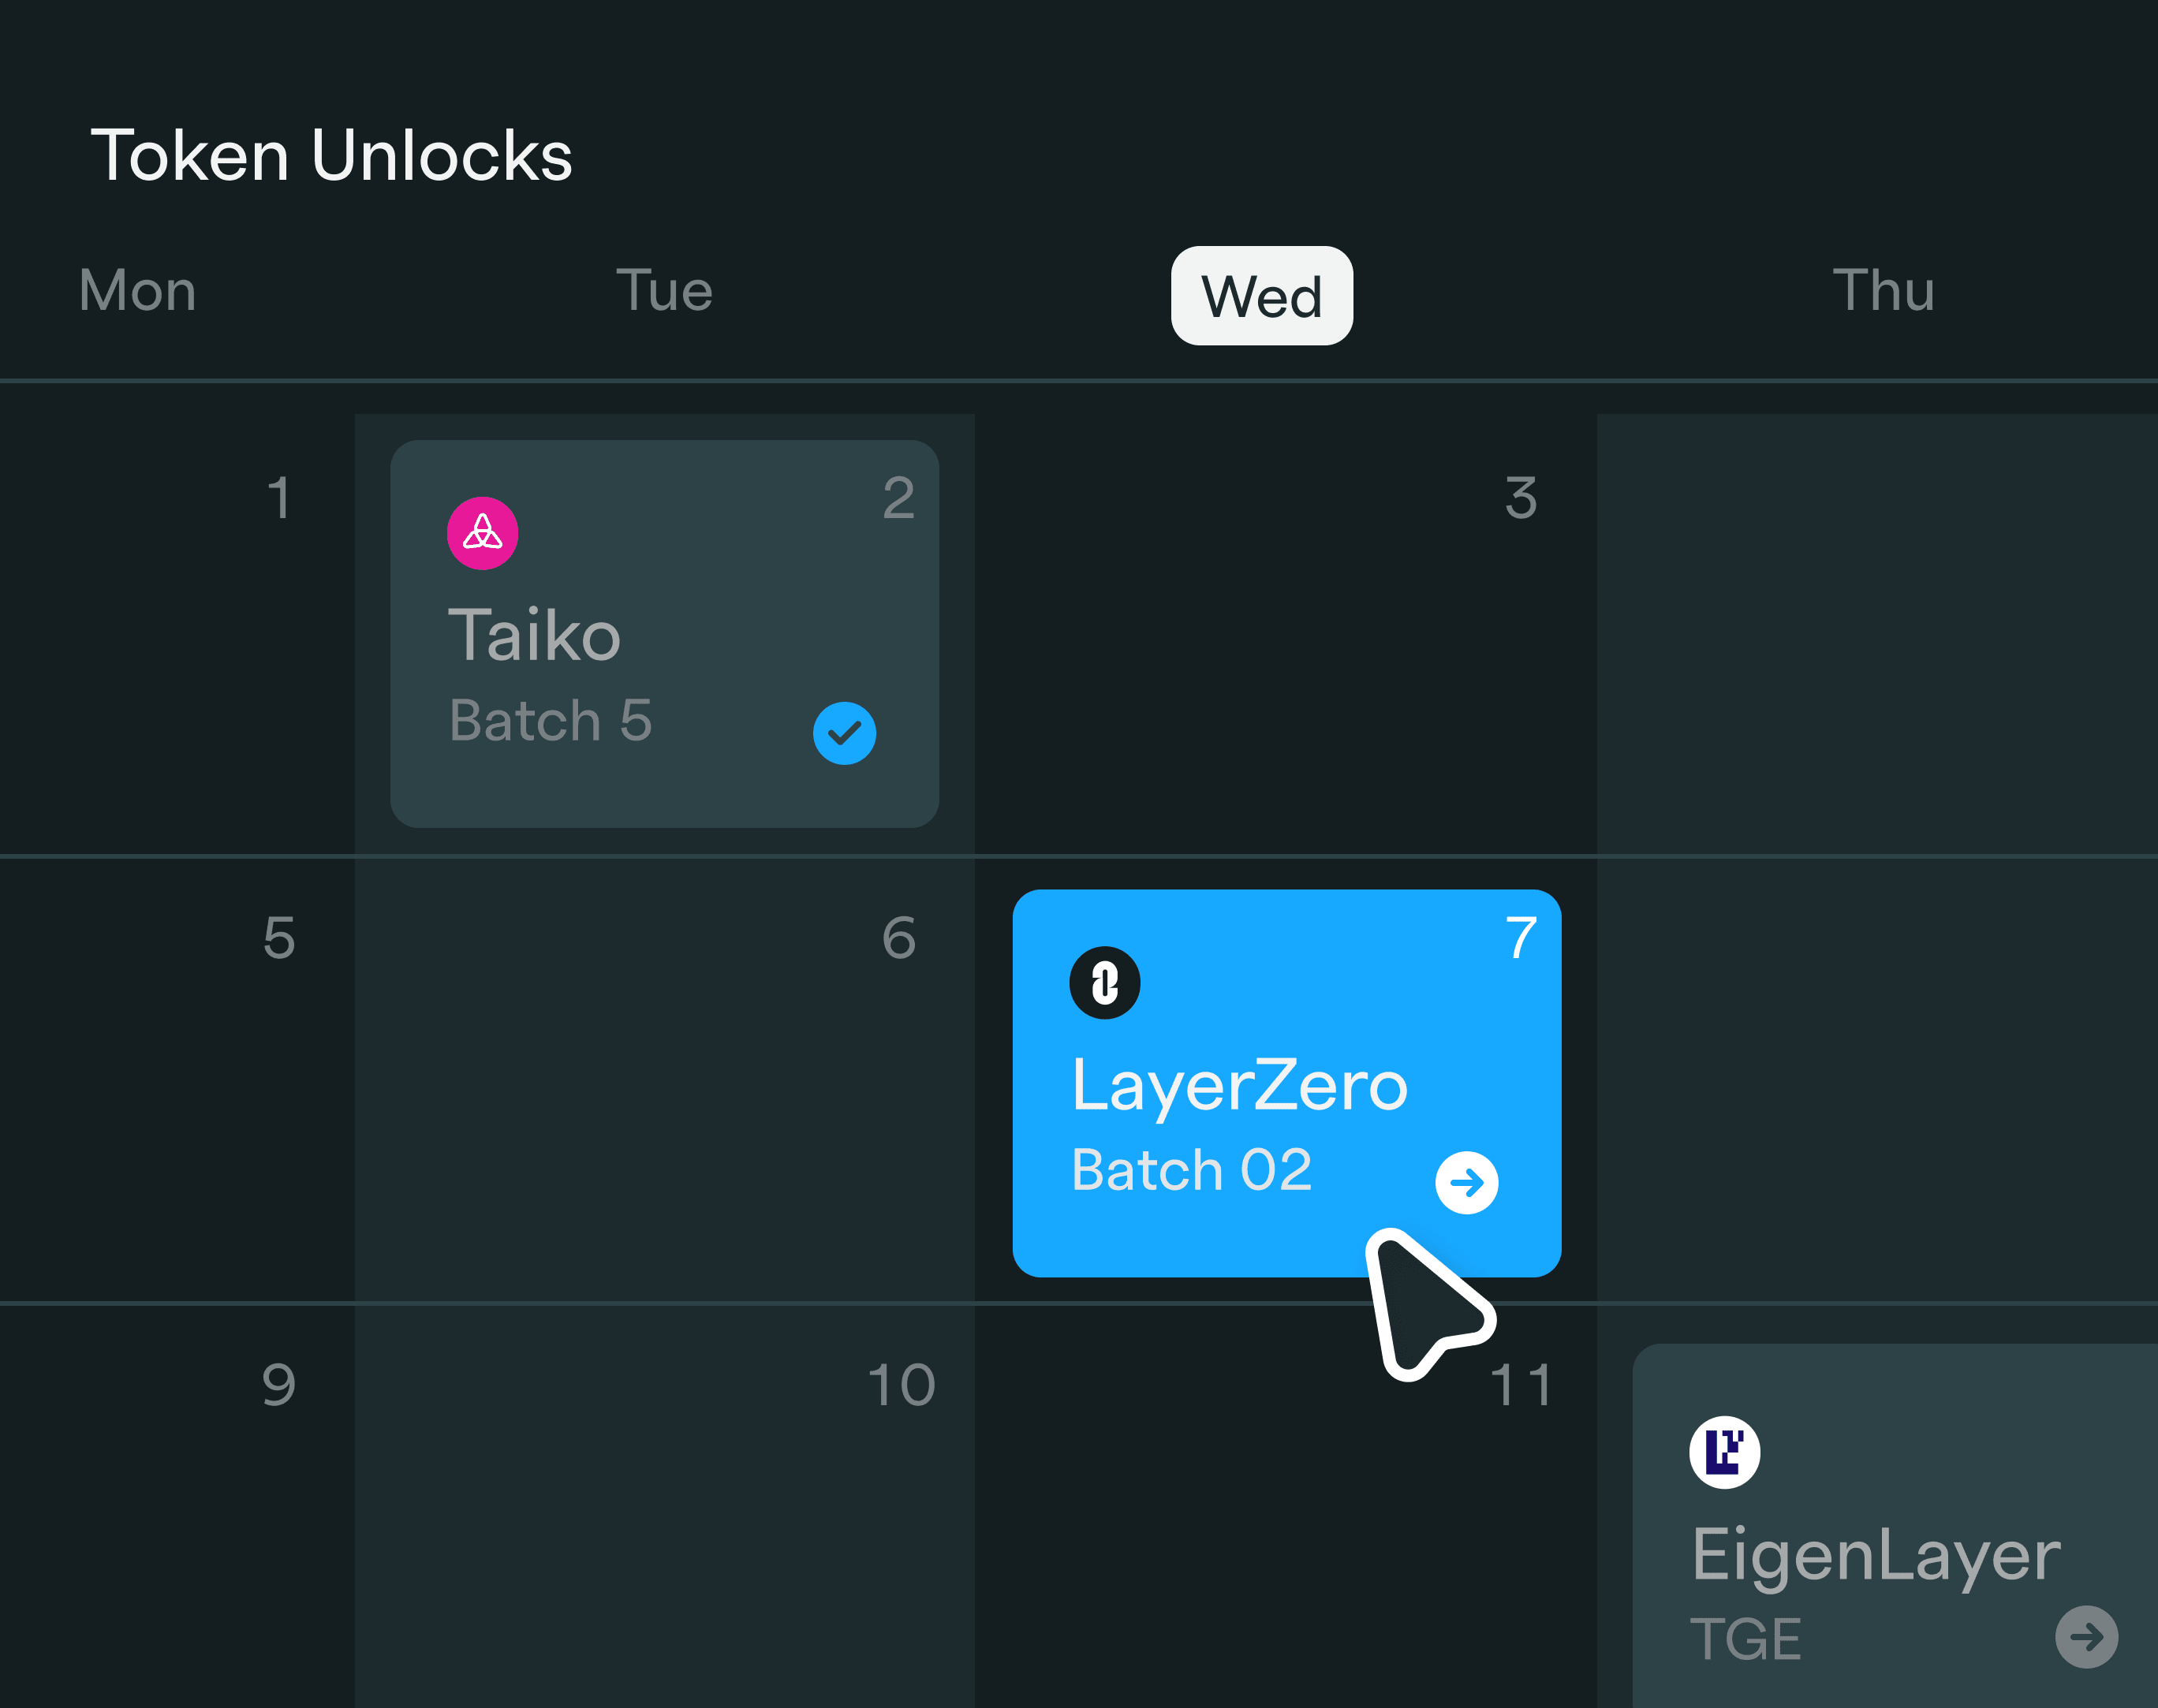Image resolution: width=2158 pixels, height=1708 pixels.
Task: Open details via the LayerZero arrow icon
Action: tap(1466, 1181)
